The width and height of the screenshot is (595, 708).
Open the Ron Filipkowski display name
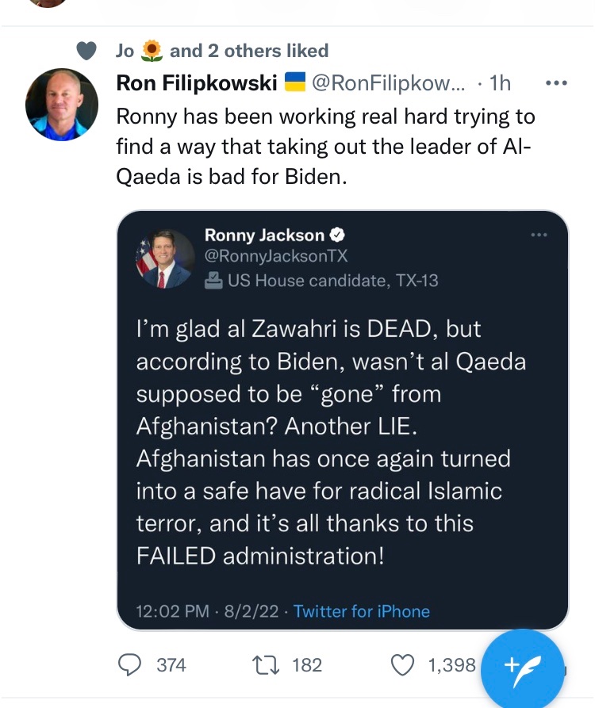pyautogui.click(x=196, y=82)
